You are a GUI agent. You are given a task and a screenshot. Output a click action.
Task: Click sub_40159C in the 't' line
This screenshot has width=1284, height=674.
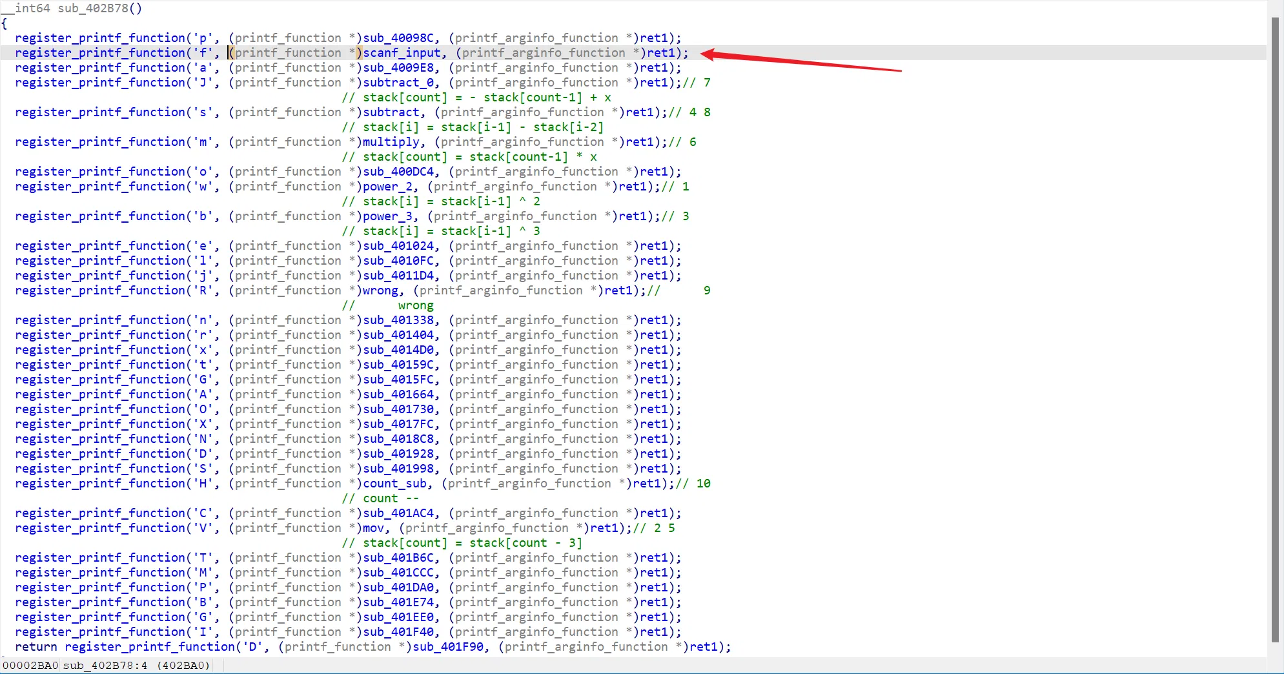[x=398, y=365]
